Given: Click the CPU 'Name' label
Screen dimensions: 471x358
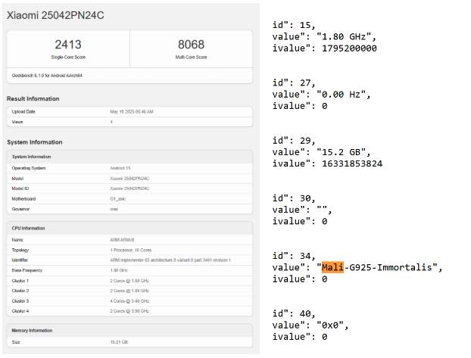Looking at the screenshot, I should pyautogui.click(x=17, y=240).
